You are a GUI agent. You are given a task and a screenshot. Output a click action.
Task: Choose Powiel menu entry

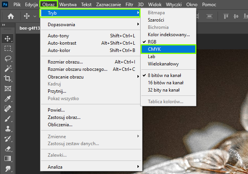click(x=91, y=110)
